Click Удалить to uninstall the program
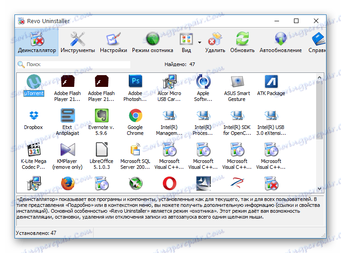Image resolution: width=341 pixels, height=253 pixels. pyautogui.click(x=215, y=42)
